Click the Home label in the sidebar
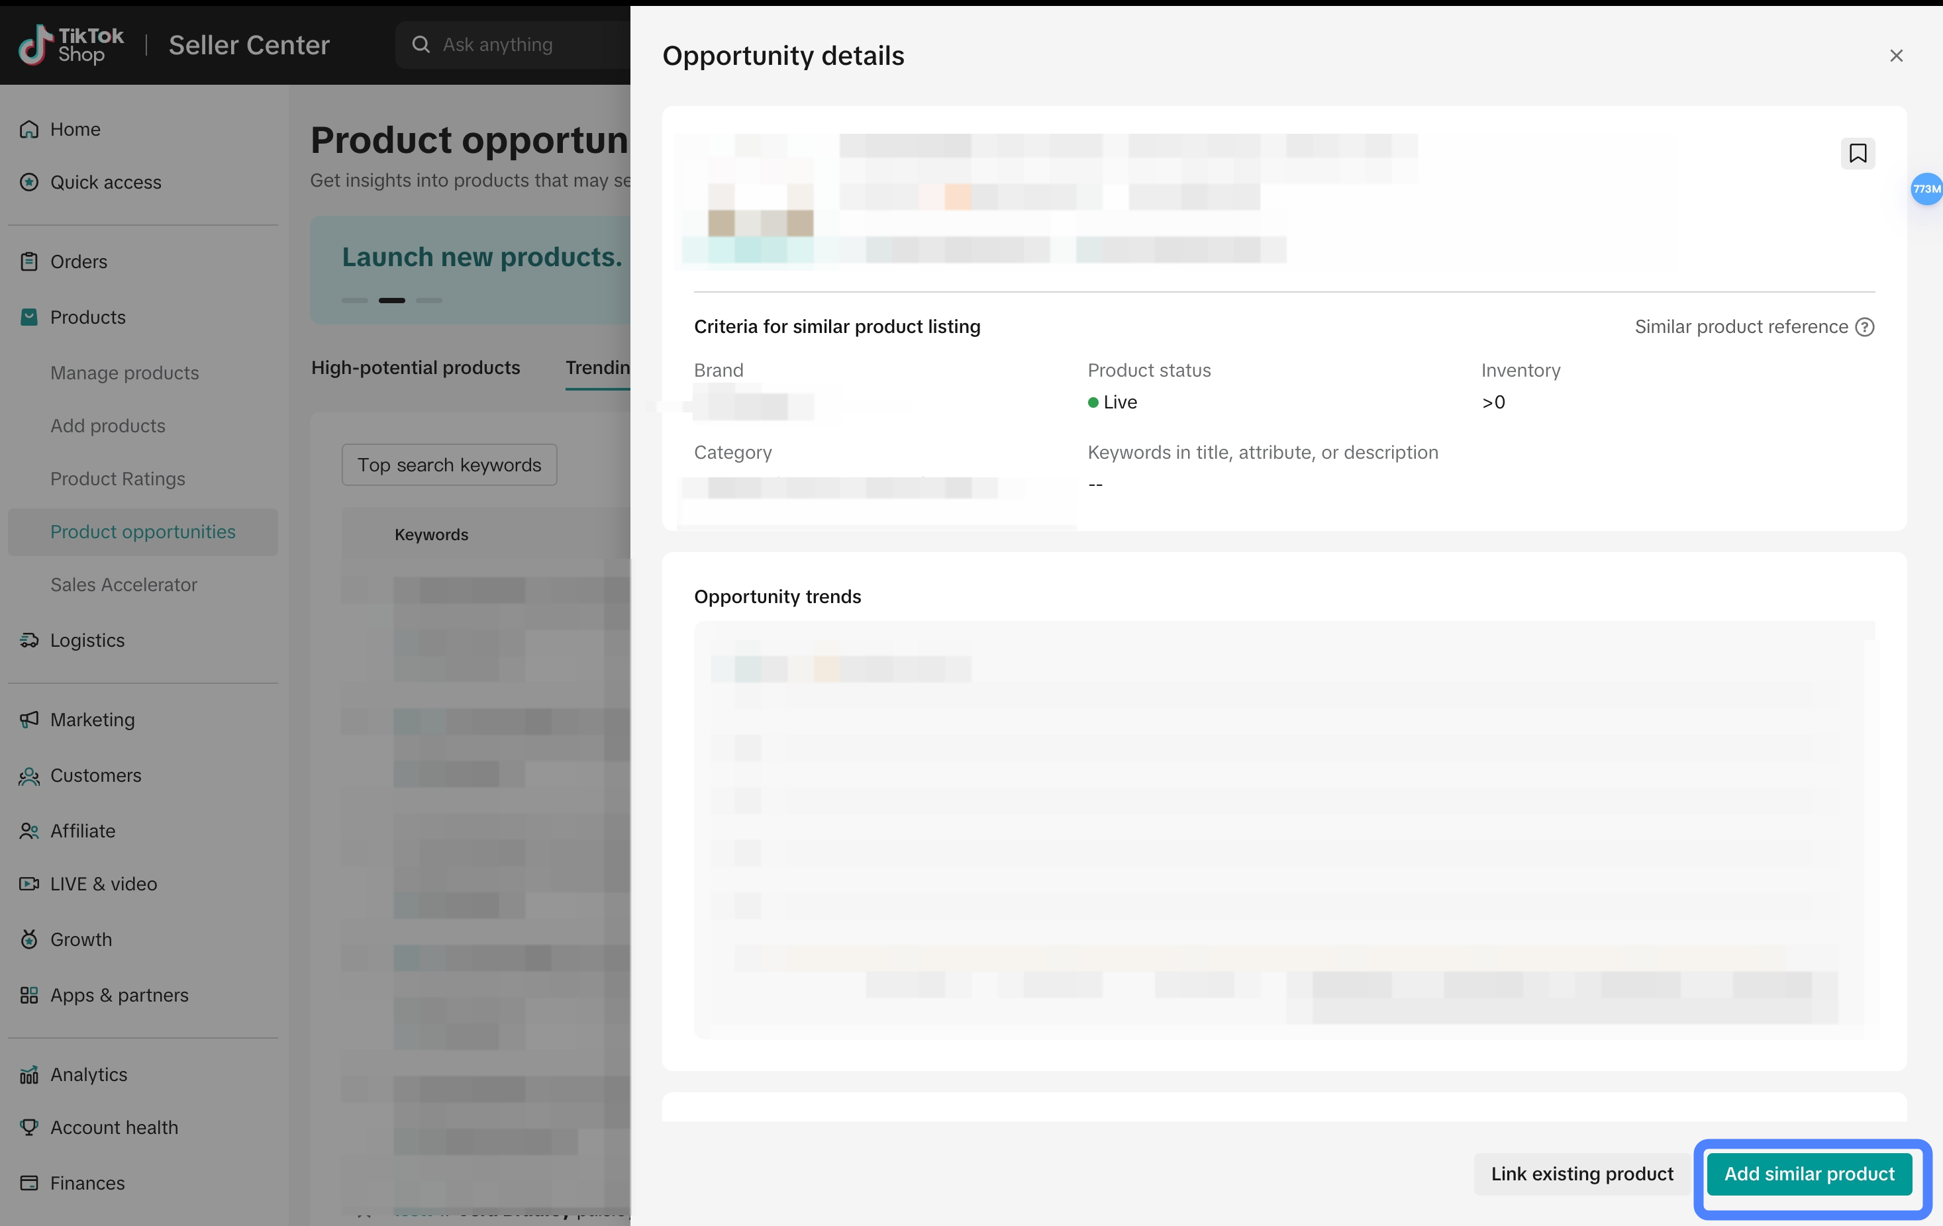 pyautogui.click(x=75, y=129)
